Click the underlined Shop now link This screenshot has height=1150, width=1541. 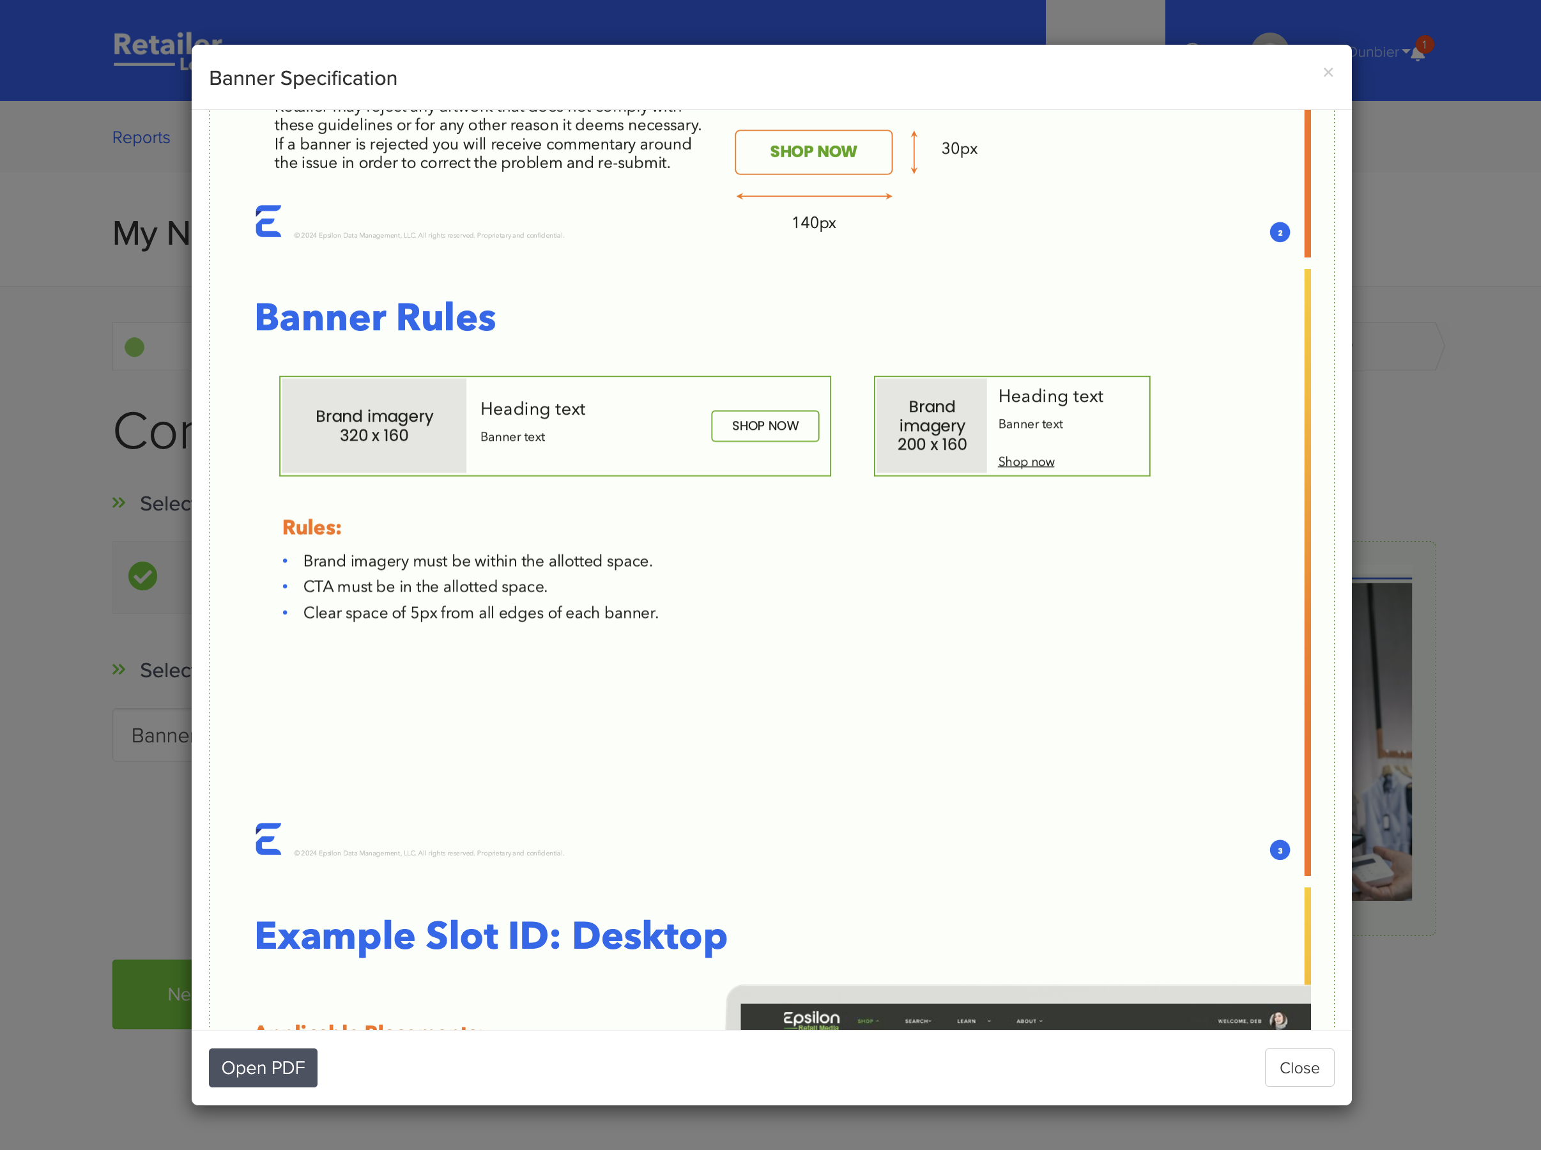click(x=1026, y=461)
